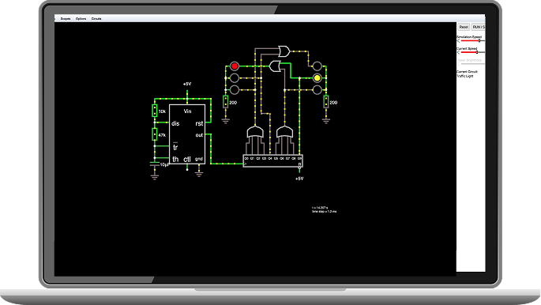Click the unlit top LED of right traffic light

click(317, 66)
